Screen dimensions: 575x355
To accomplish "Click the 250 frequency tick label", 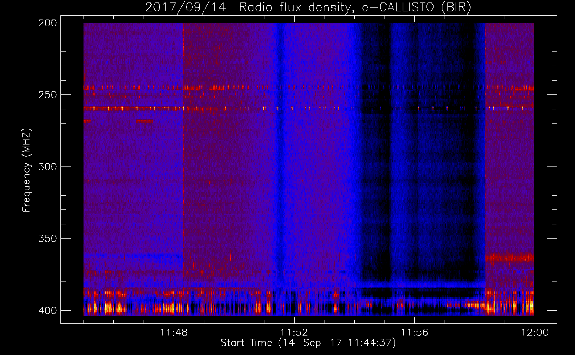I will coord(48,95).
